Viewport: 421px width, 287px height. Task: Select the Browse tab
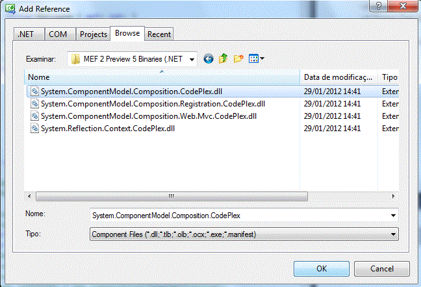click(x=127, y=33)
